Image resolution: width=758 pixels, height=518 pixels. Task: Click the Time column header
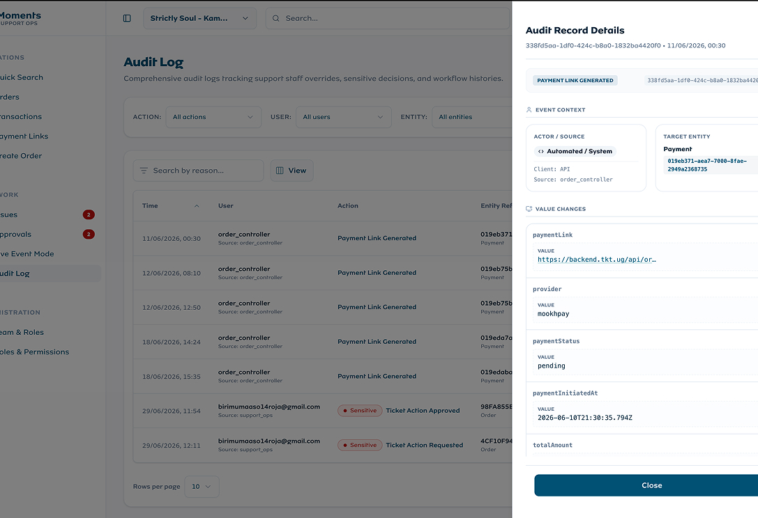coord(150,206)
